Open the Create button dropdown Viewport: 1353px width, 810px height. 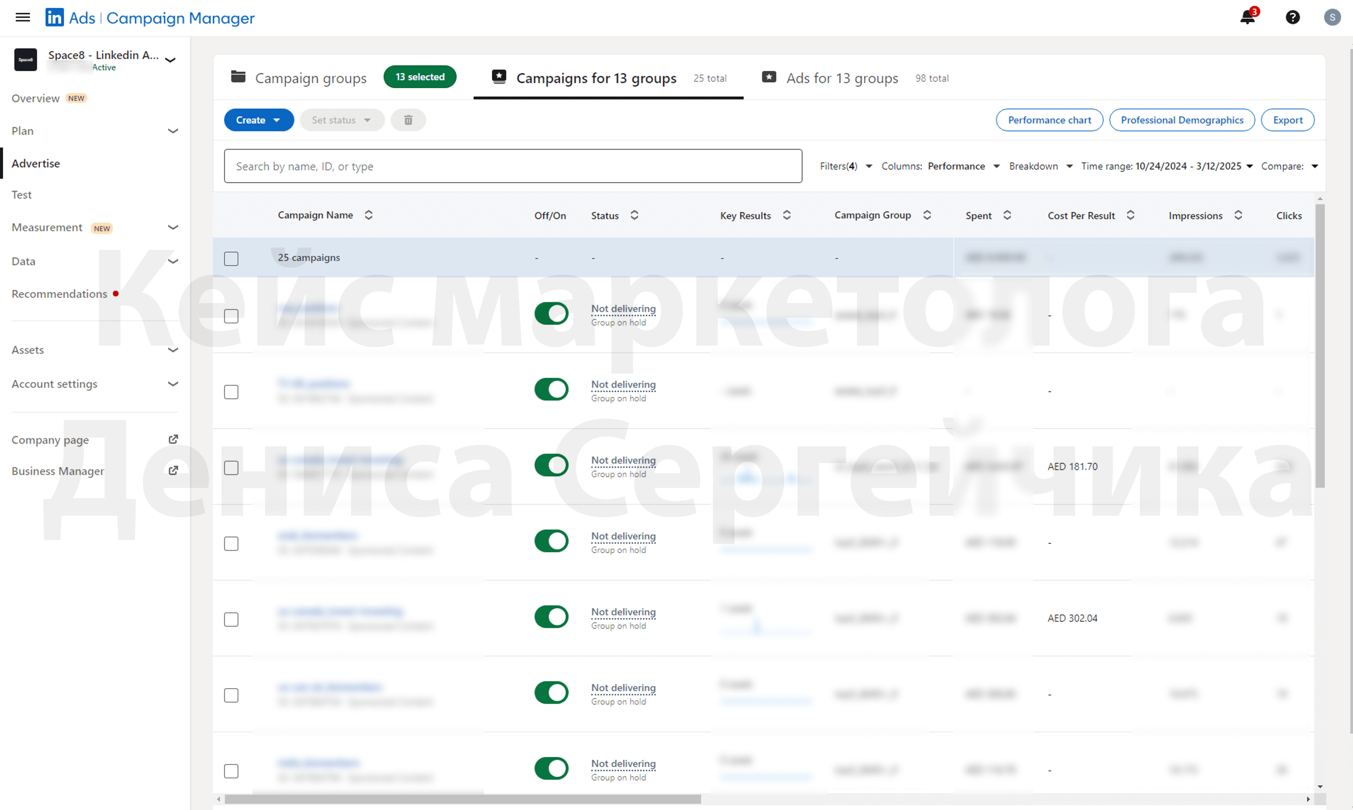coord(259,120)
